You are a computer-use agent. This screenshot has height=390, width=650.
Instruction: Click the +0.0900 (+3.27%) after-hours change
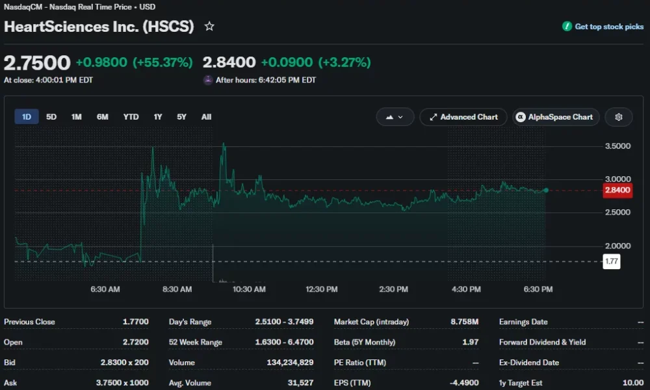(315, 62)
